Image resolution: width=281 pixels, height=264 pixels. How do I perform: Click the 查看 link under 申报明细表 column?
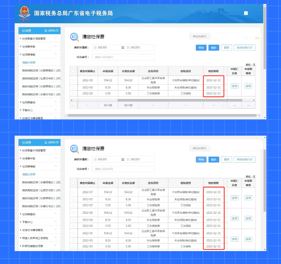248,86
